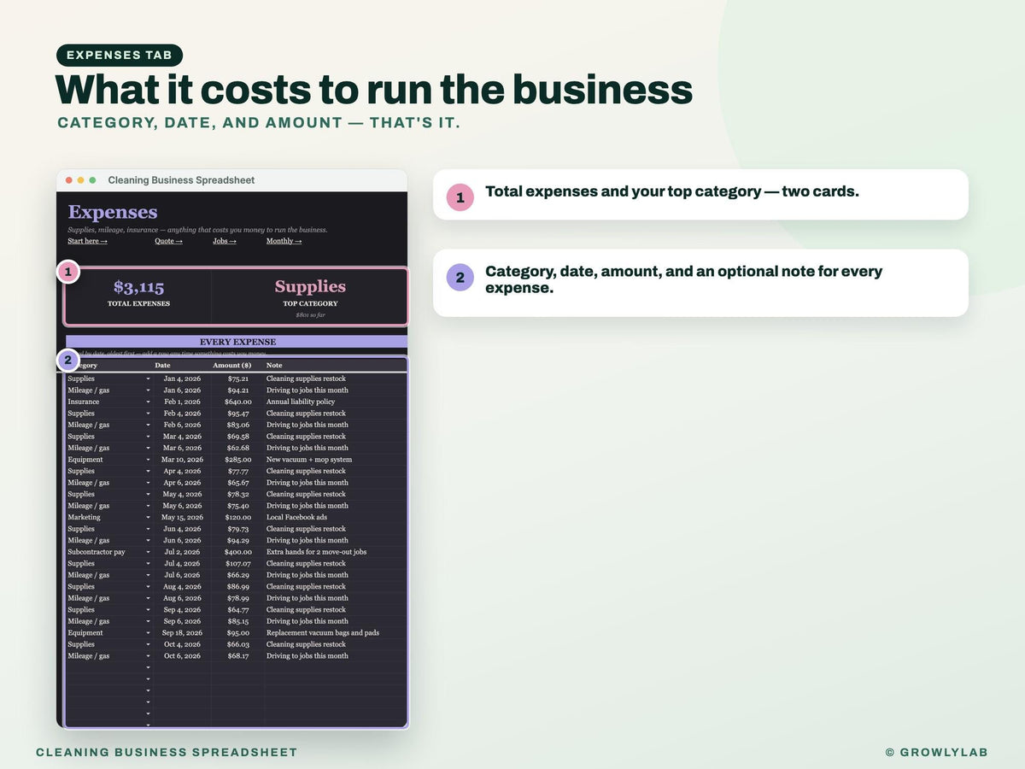Select the "Apr 6, 2026" date cell

[x=182, y=483]
